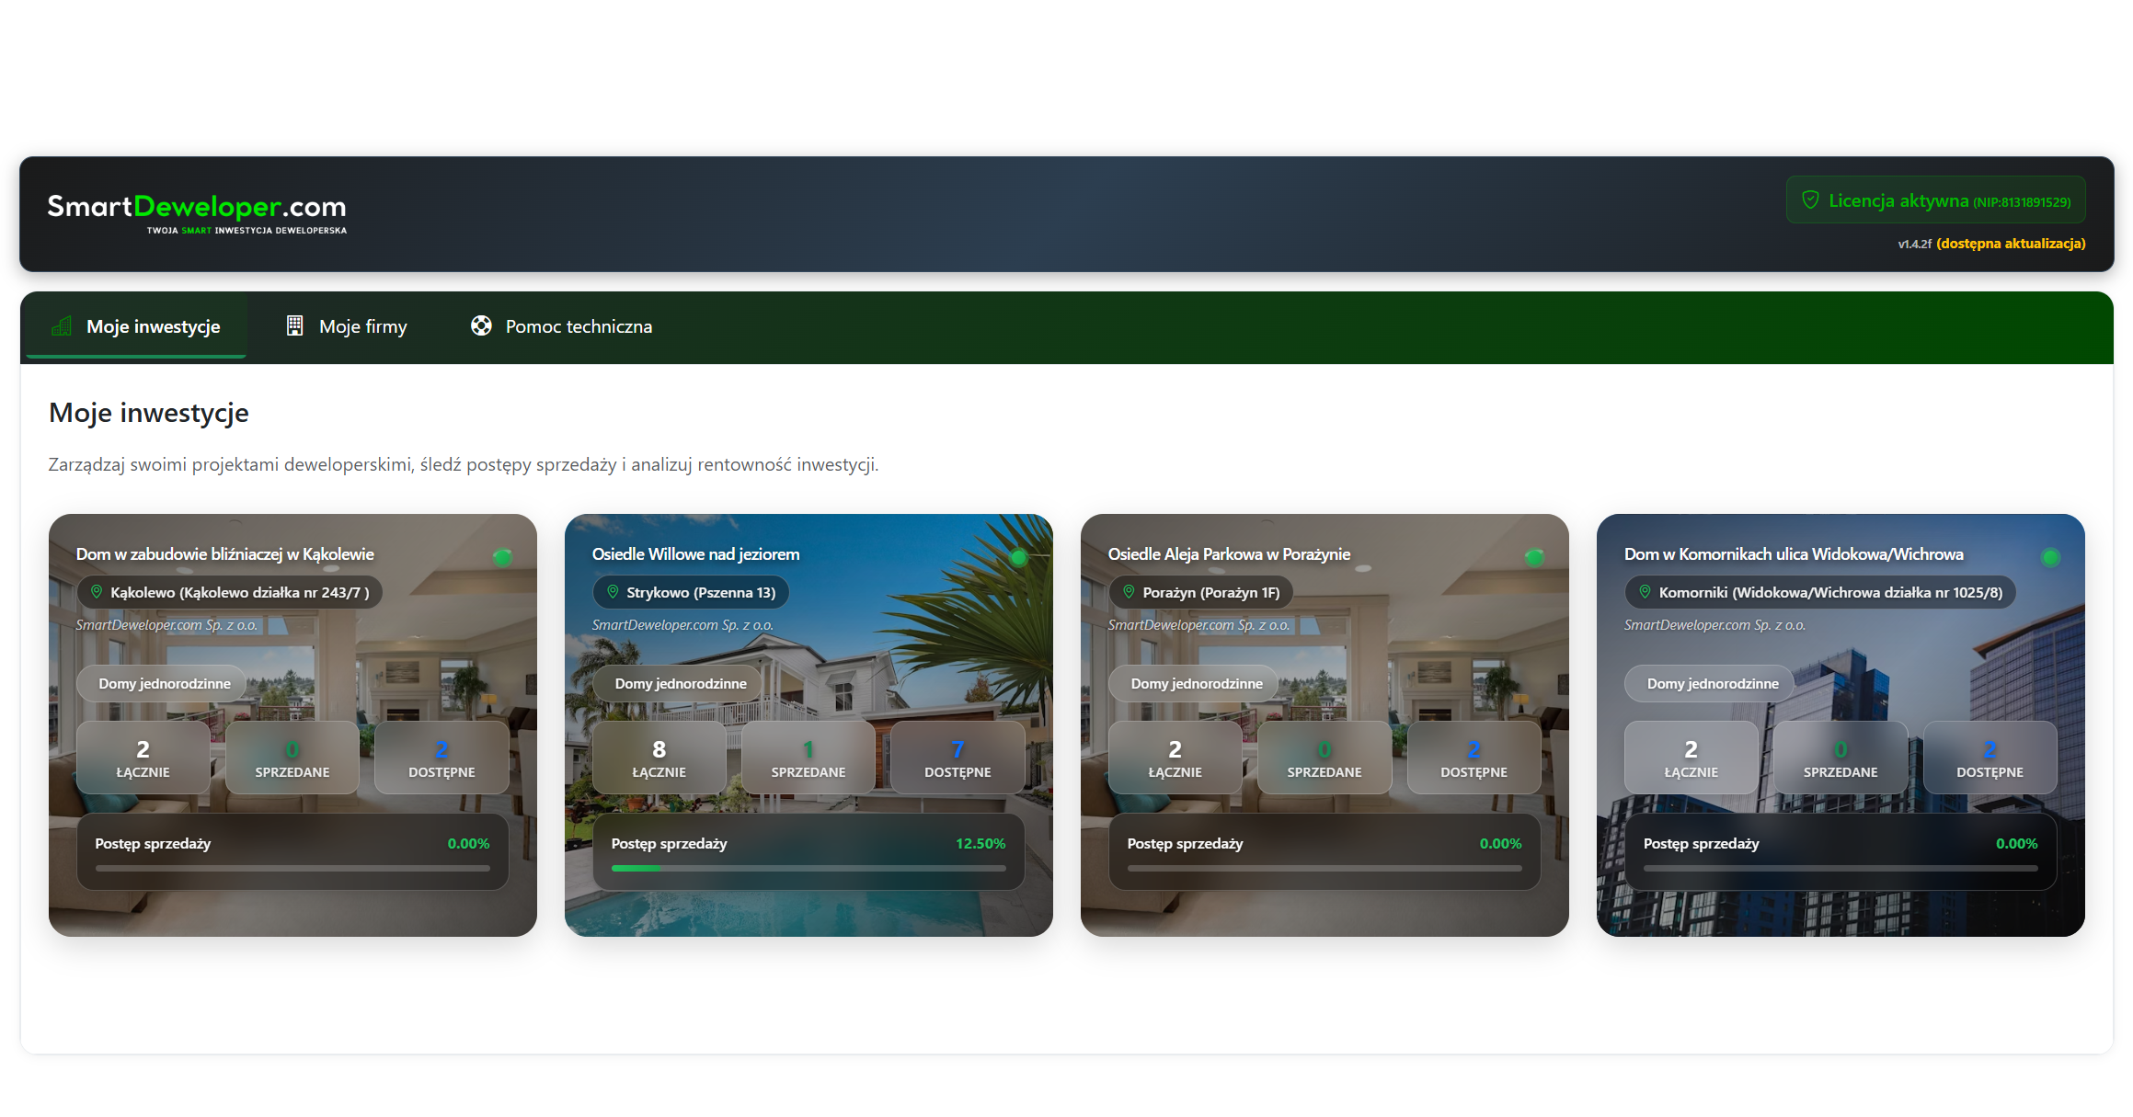Click the location pin icon next to Komorniki
This screenshot has height=1117, width=2133.
click(x=1645, y=592)
